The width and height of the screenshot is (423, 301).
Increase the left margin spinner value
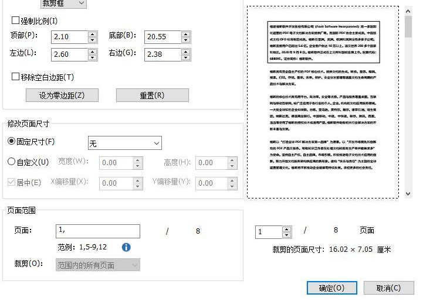click(92, 51)
